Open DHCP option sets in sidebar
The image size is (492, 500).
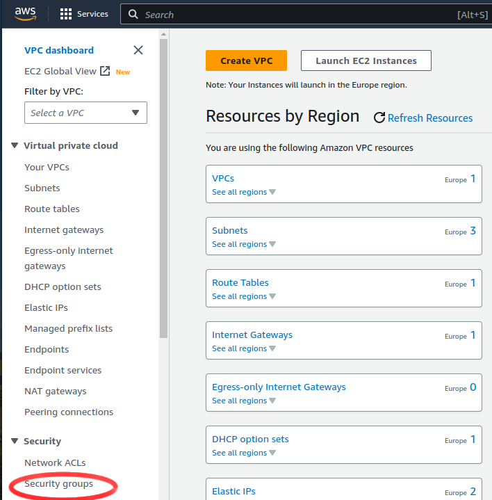pyautogui.click(x=63, y=287)
